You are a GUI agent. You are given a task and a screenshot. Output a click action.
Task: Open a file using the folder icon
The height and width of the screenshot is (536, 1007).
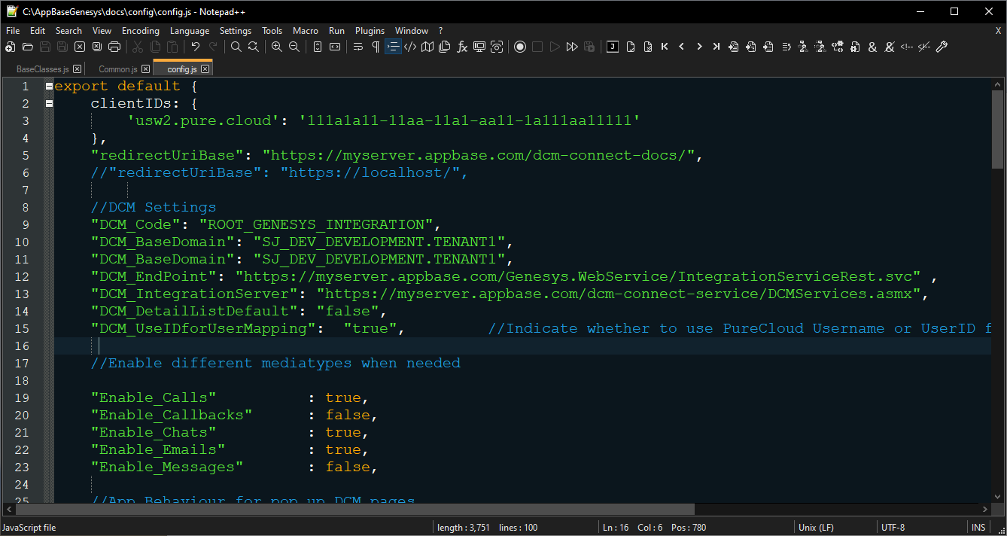point(28,47)
